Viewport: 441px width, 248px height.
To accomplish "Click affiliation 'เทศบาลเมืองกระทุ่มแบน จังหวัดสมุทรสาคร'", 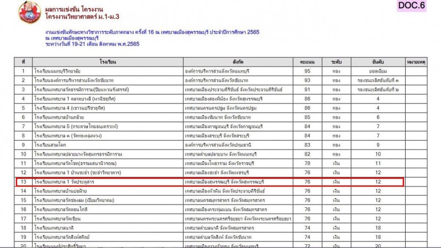I will coord(226,210).
